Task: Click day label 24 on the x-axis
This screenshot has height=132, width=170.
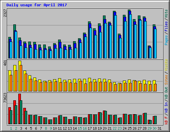Action: coord(125,128)
